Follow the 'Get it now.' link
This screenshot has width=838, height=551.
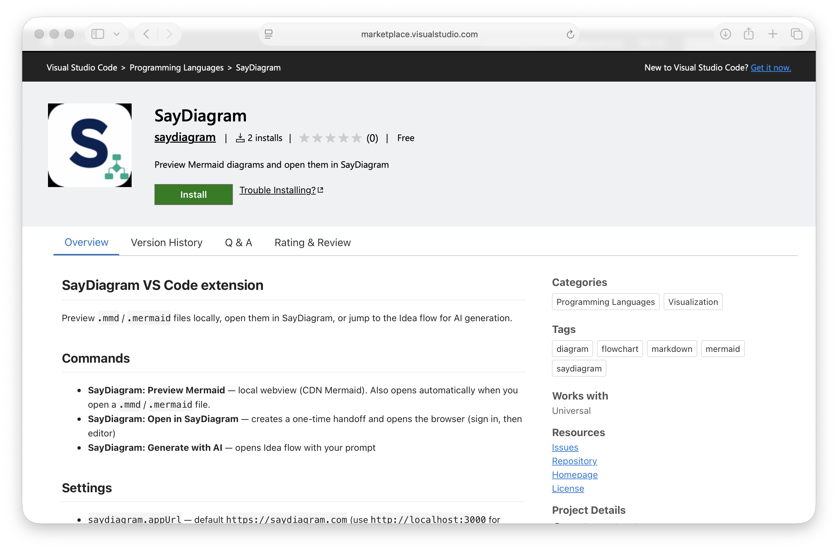tap(771, 68)
